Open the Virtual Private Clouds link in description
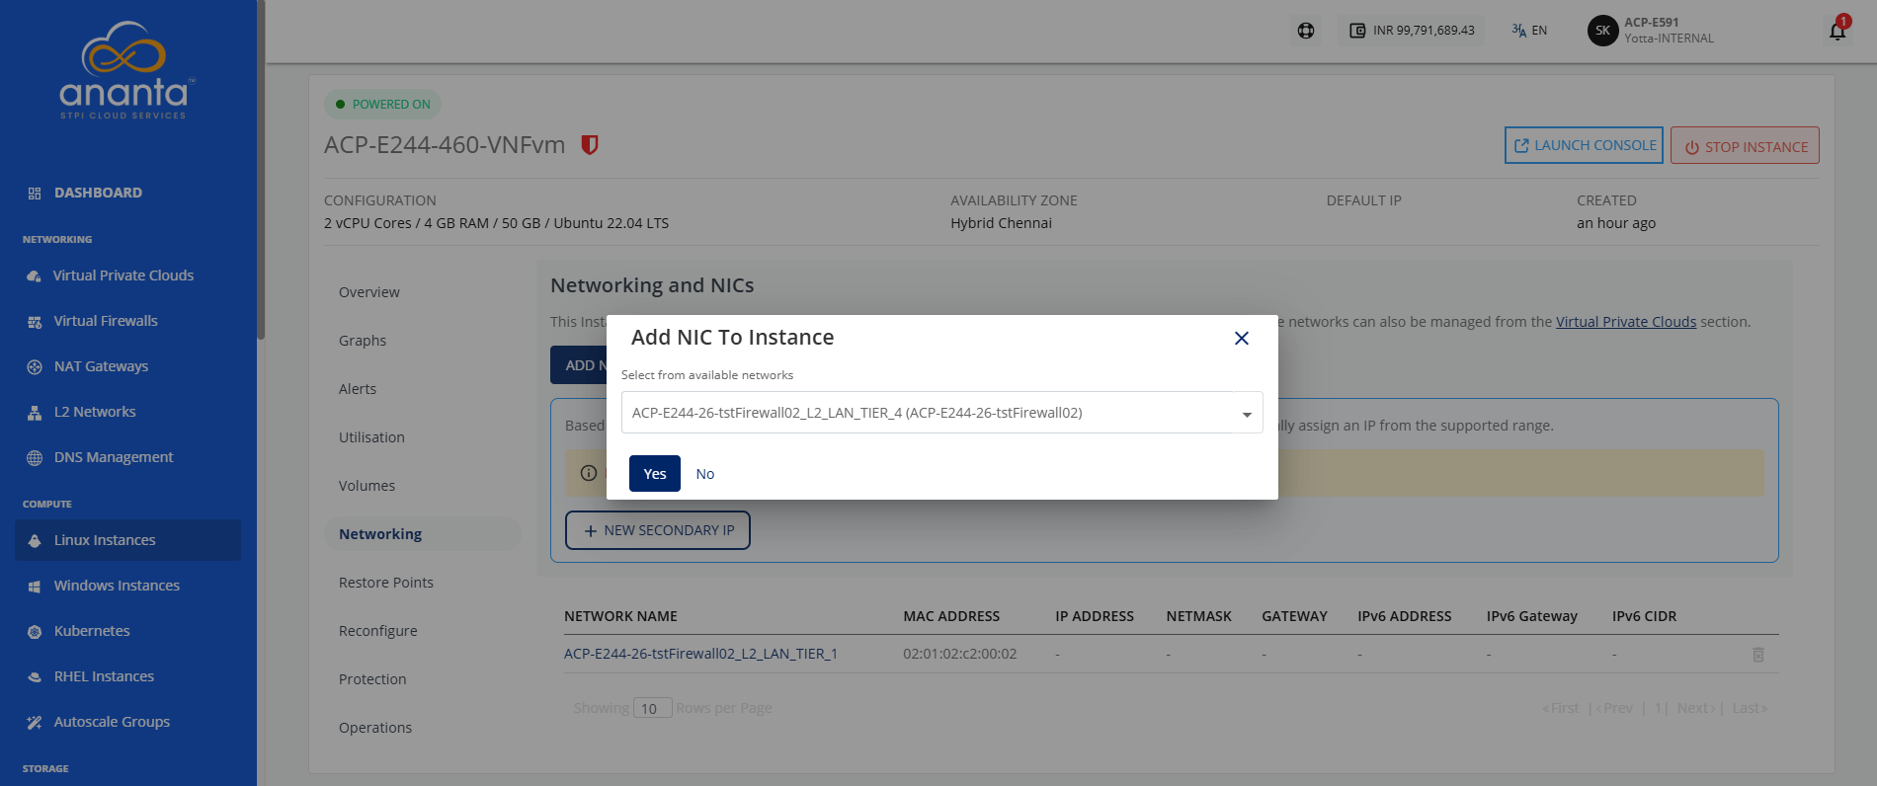Image resolution: width=1877 pixels, height=786 pixels. [x=1626, y=322]
